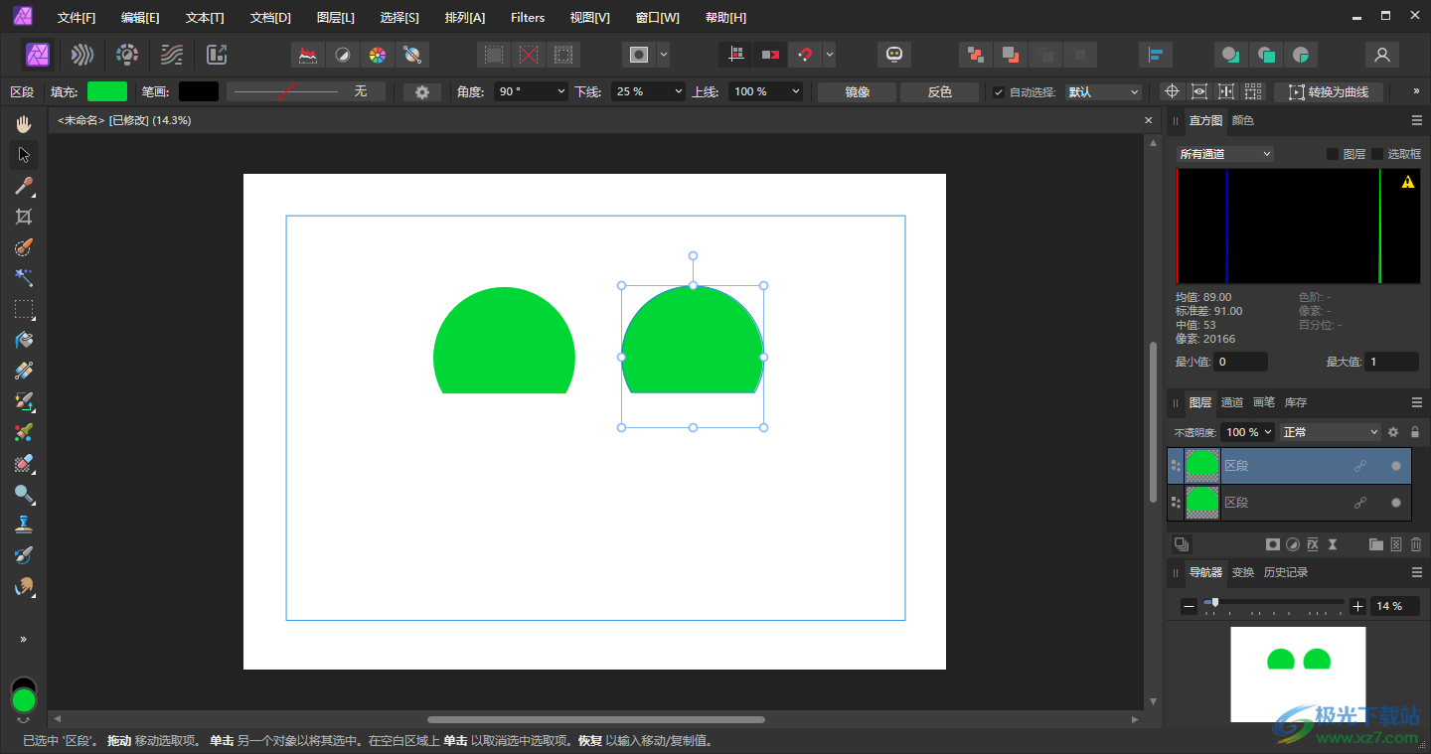Open the 图层[L] menu
This screenshot has height=754, width=1431.
(335, 18)
